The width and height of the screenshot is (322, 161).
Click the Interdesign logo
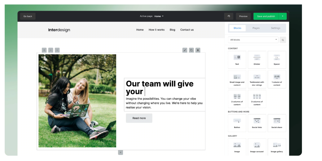(59, 30)
